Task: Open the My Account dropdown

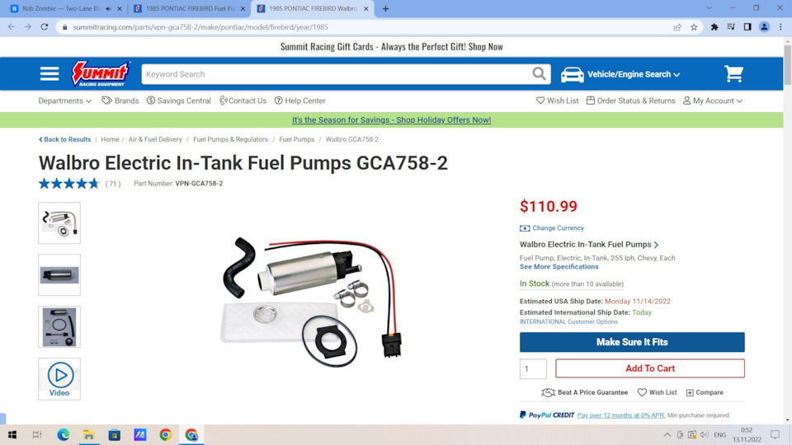Action: coord(713,101)
